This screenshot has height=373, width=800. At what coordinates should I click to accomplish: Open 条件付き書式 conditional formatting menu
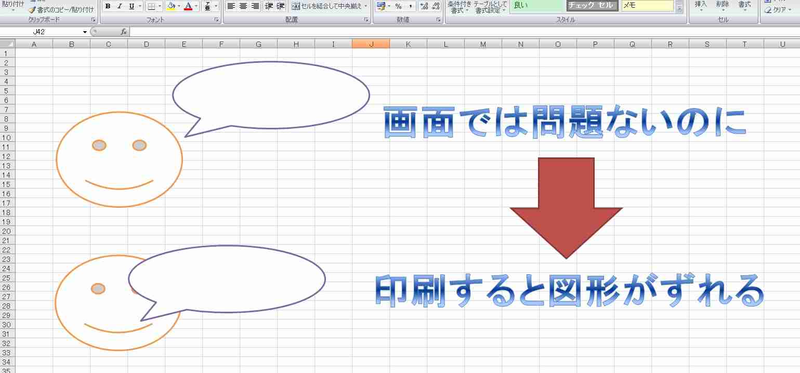tap(459, 7)
